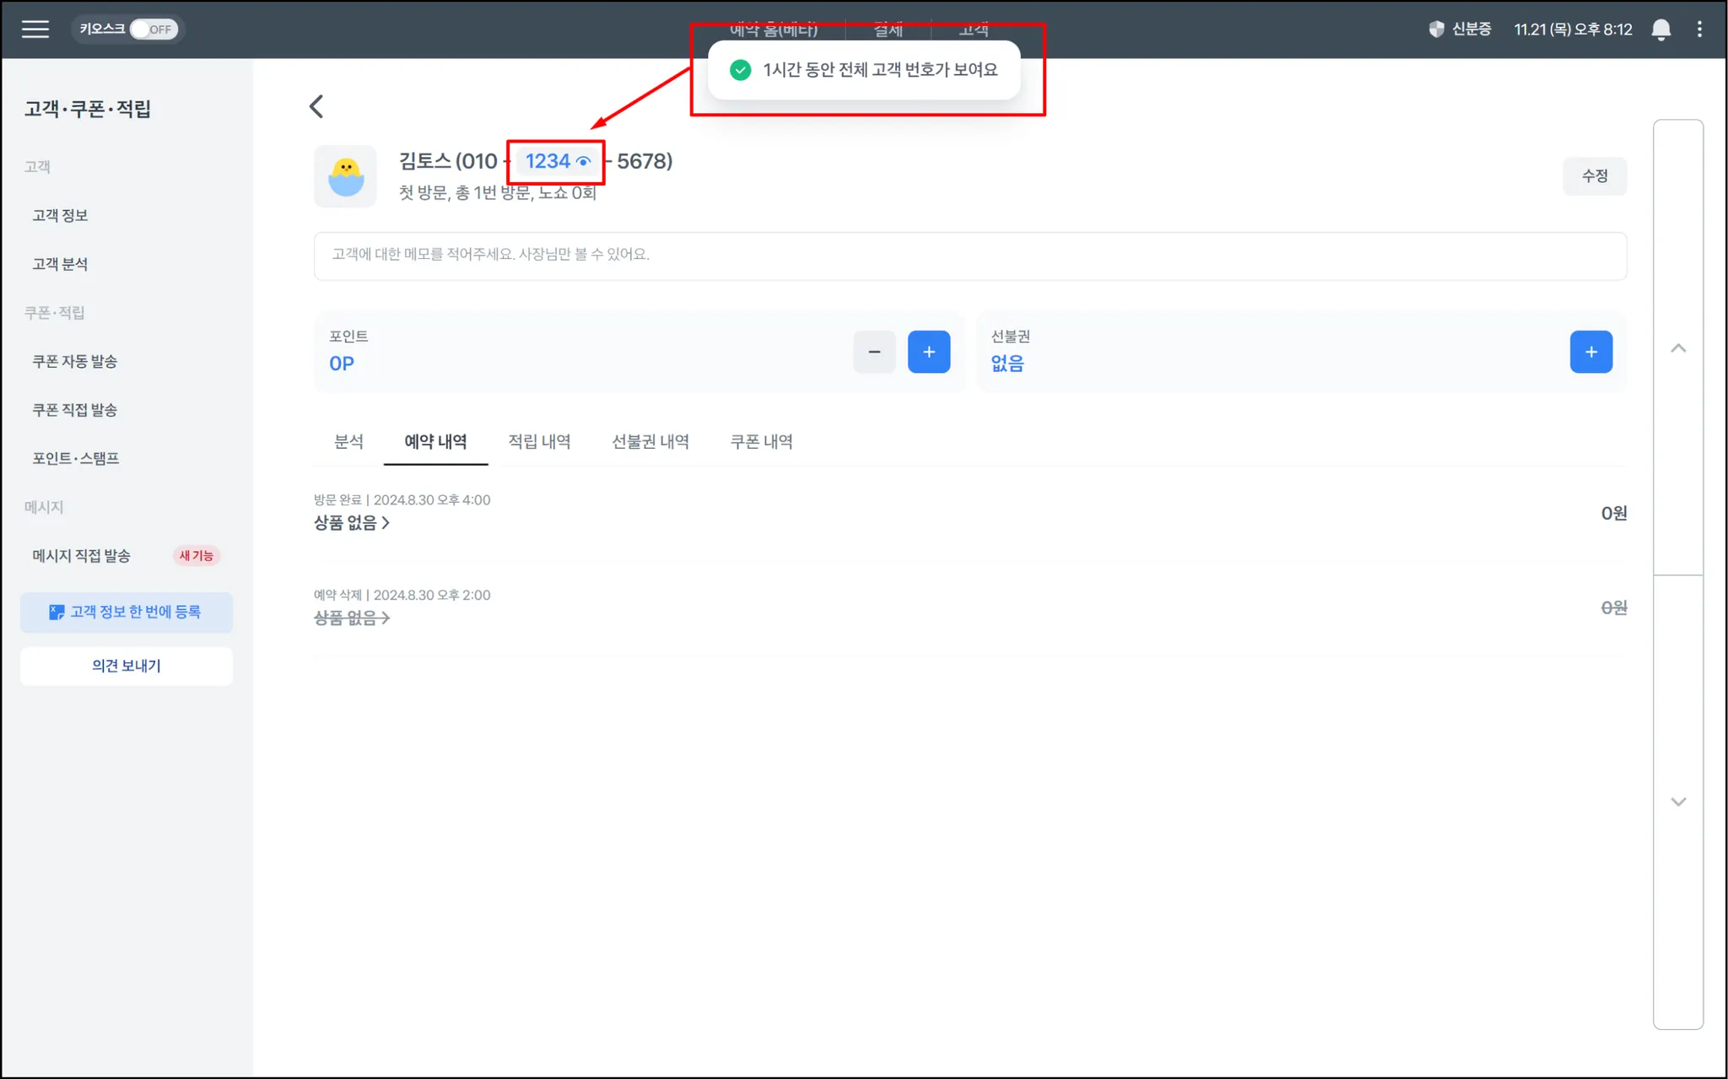
Task: Toggle the 키오스크 OFF switch
Action: tap(154, 30)
